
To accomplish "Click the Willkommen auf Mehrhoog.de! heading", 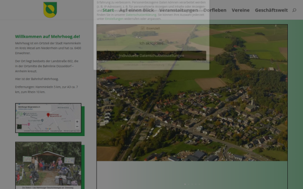I will click(47, 36).
